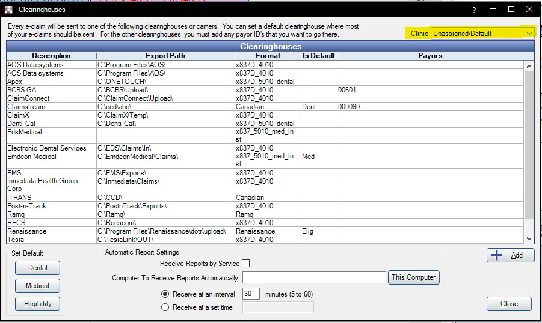This screenshot has width=542, height=323.
Task: Click the vertical scrollbar thumb in grid
Action: pyautogui.click(x=529, y=145)
